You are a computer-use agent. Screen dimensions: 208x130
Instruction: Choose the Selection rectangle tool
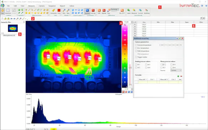click(8, 11)
